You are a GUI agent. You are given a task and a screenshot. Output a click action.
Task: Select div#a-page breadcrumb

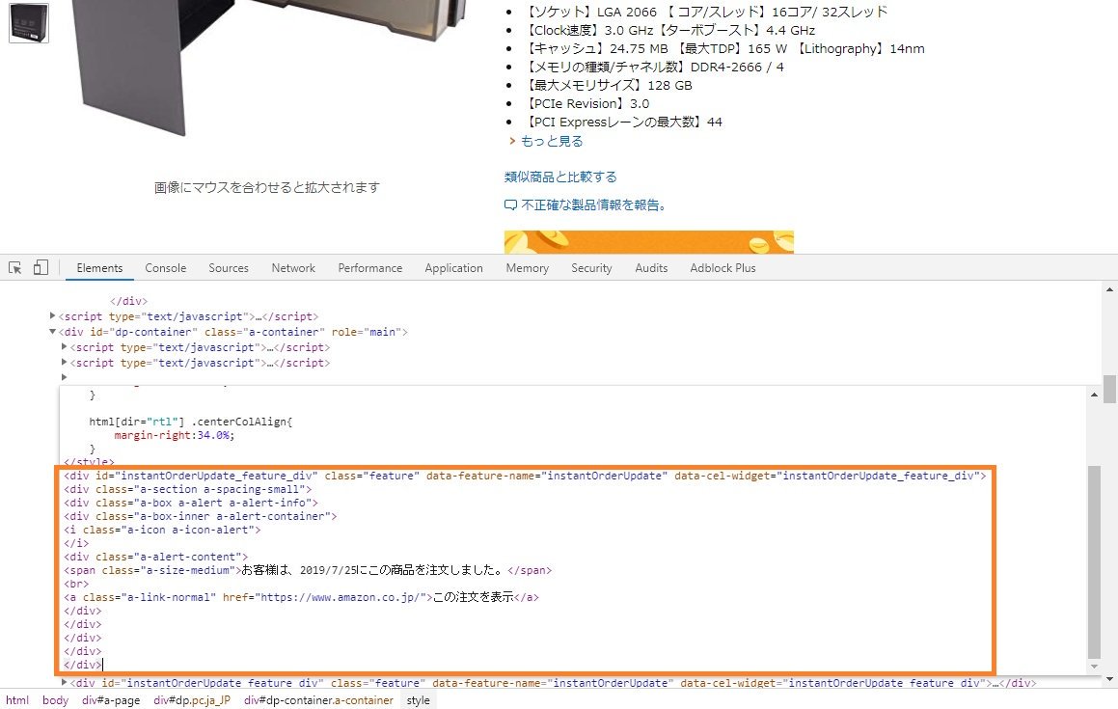coord(111,700)
